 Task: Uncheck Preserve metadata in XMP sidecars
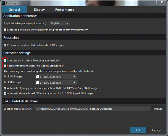click(x=5, y=45)
